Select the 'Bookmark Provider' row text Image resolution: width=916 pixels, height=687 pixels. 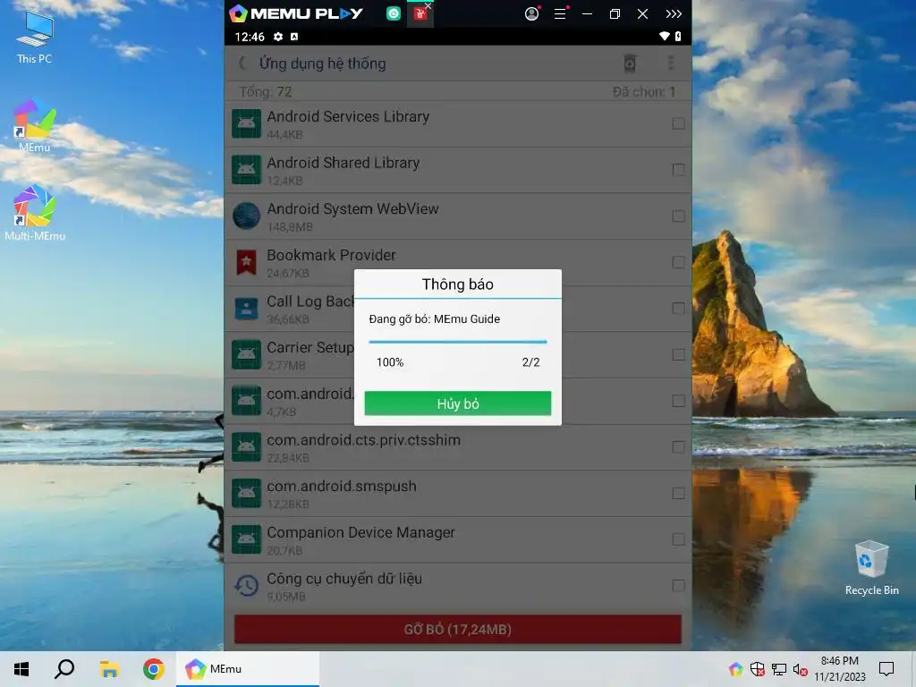click(x=331, y=255)
